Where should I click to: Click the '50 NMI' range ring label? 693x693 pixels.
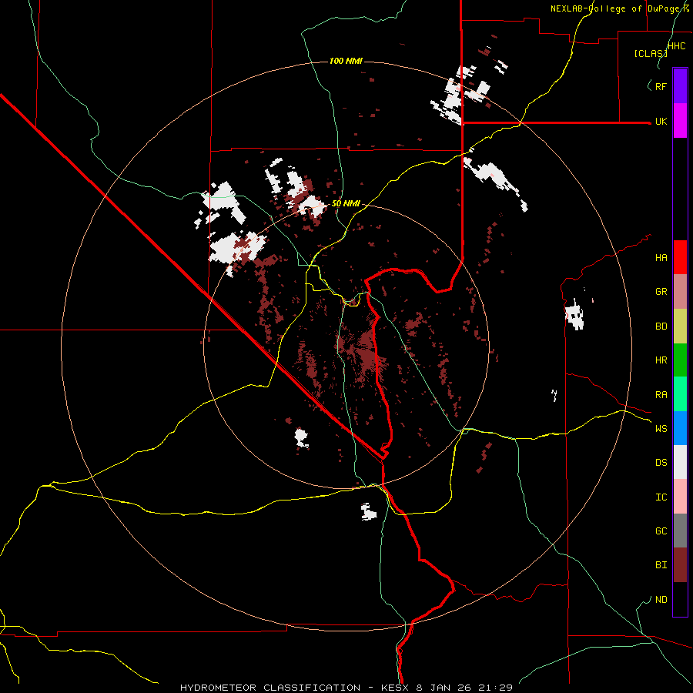(x=346, y=204)
